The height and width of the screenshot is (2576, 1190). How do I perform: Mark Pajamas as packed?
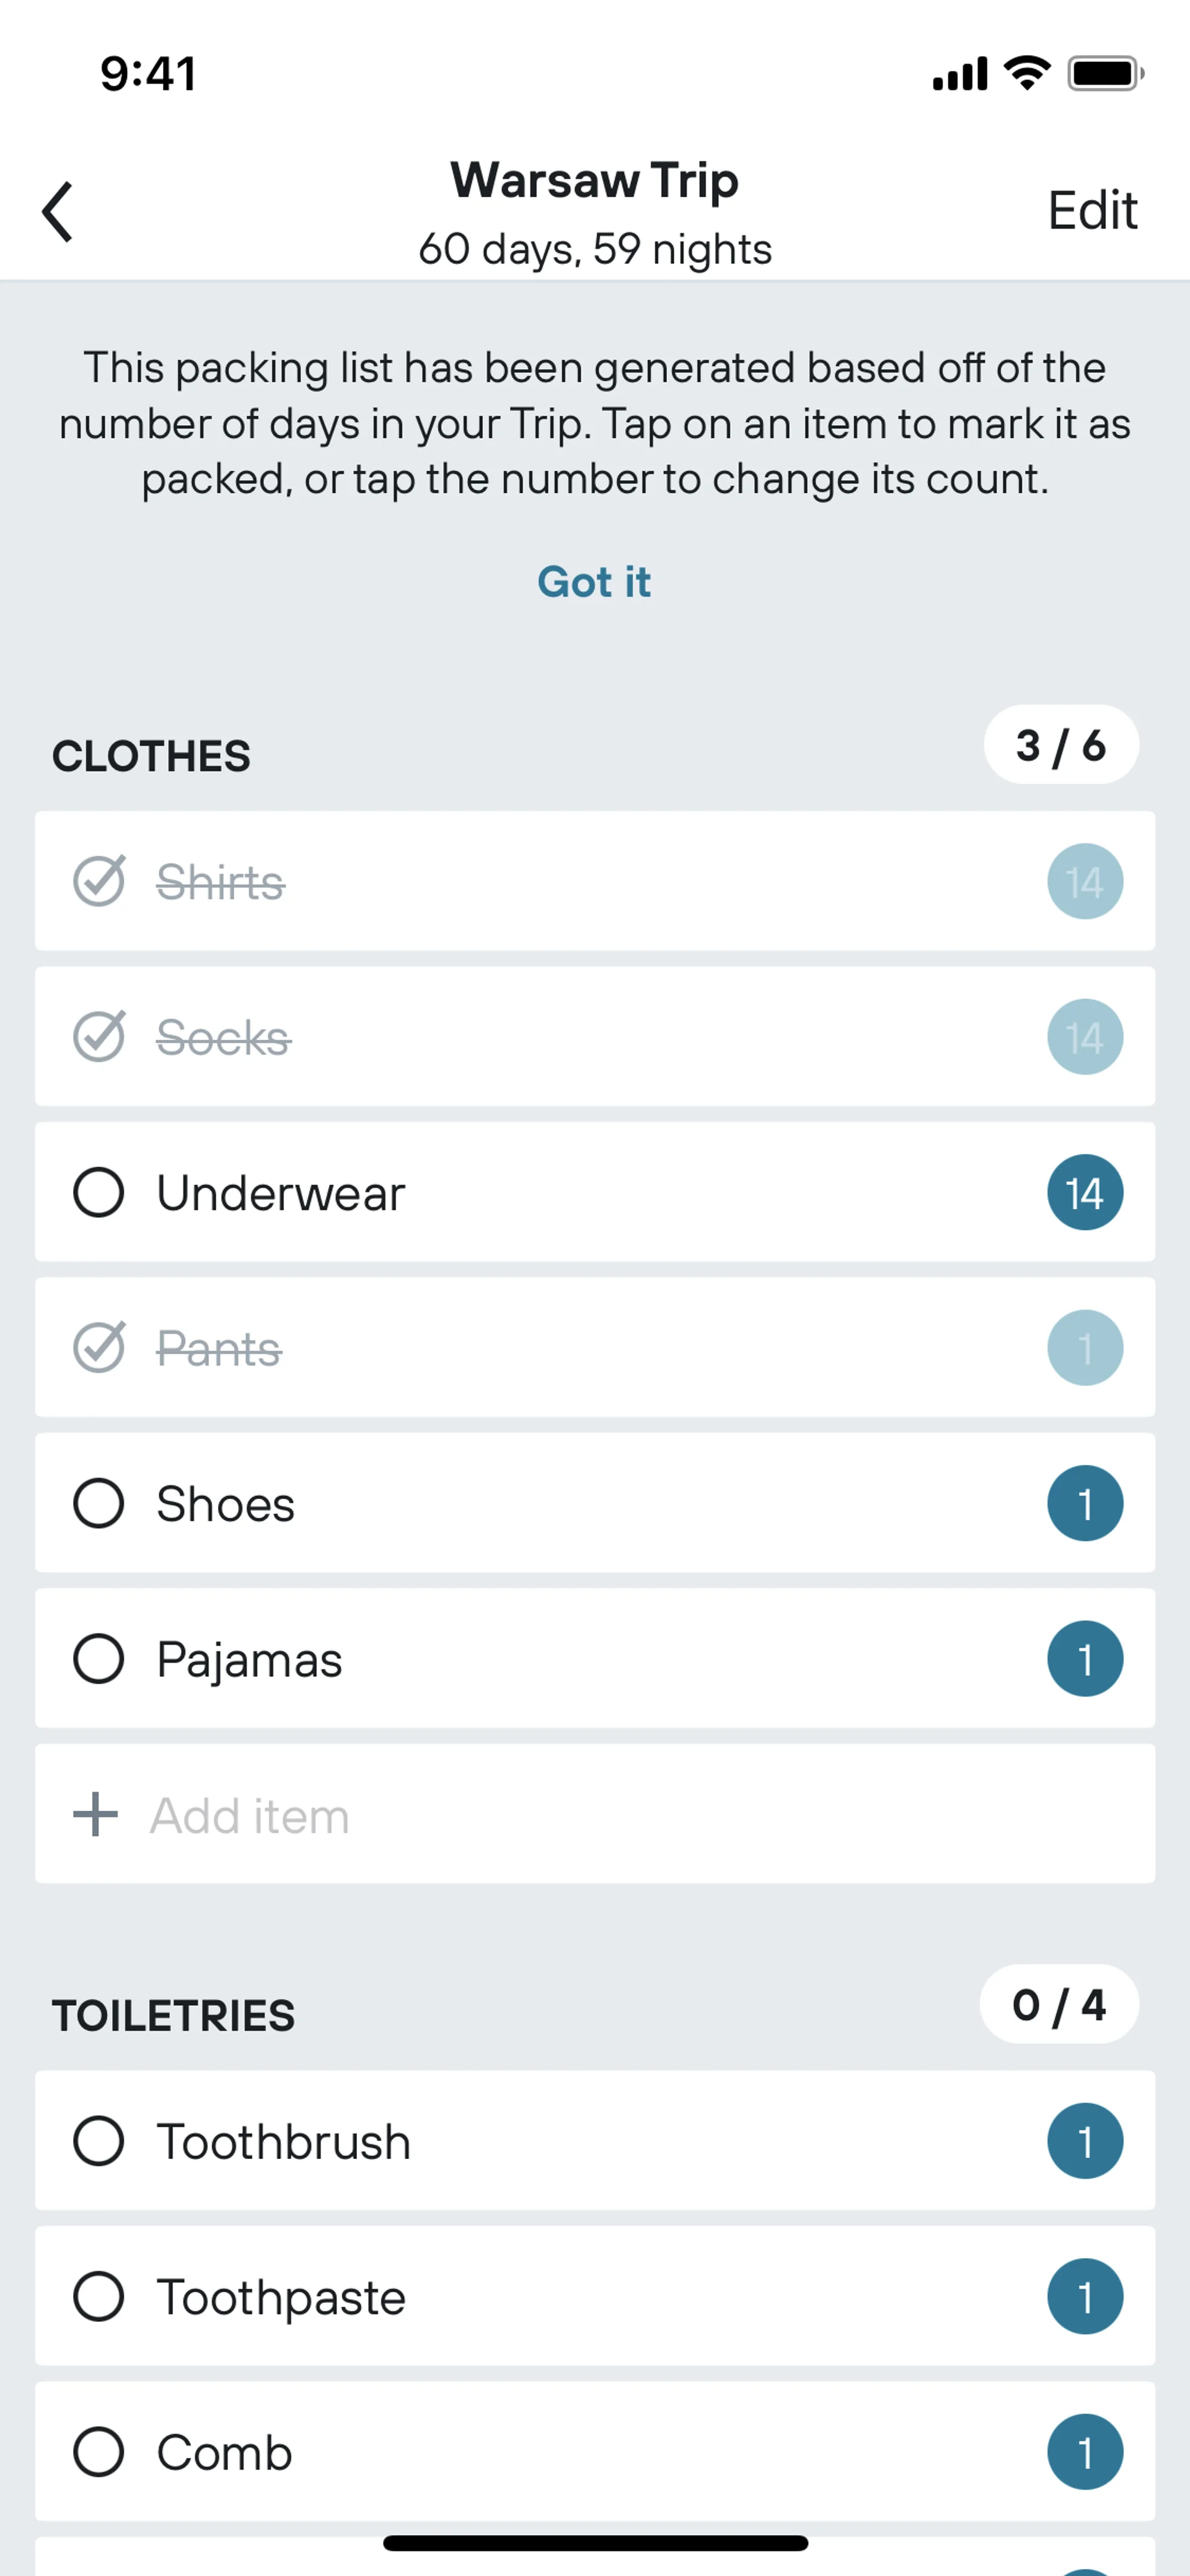point(99,1659)
